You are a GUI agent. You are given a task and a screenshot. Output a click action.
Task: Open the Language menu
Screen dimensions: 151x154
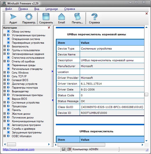click(52, 9)
